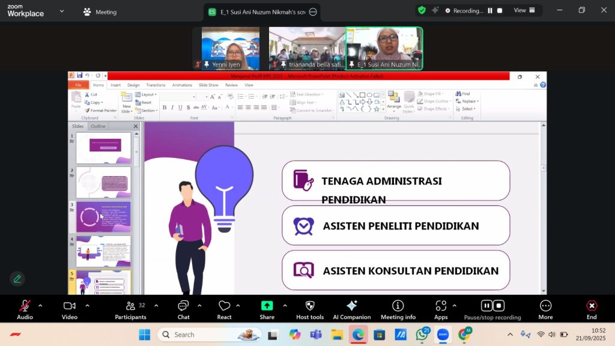The height and width of the screenshot is (346, 615).
Task: Click End to leave the meeting
Action: click(592, 306)
